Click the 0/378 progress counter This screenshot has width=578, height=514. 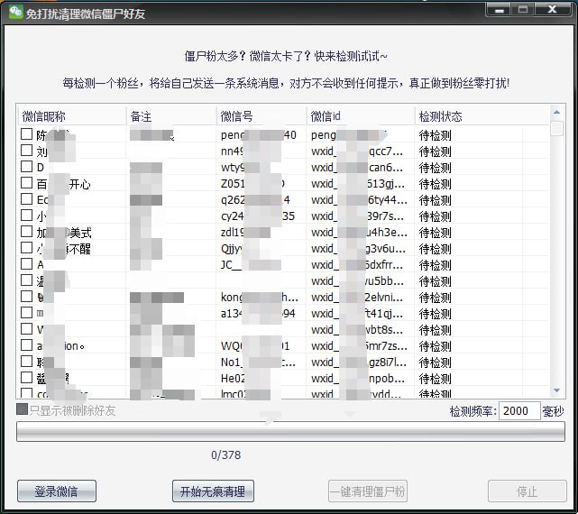(226, 455)
